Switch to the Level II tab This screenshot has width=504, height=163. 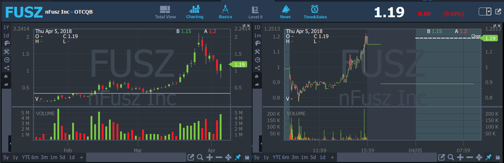point(255,12)
